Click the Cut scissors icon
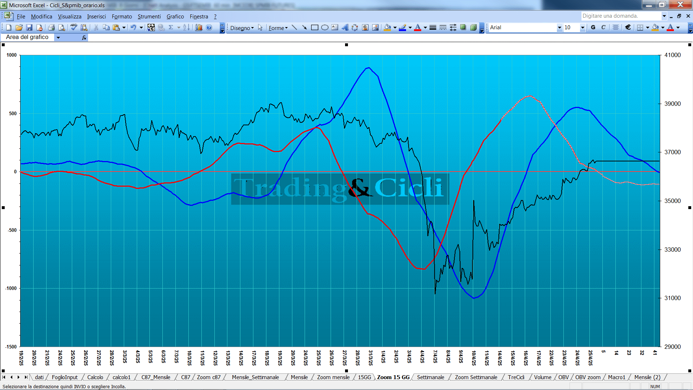Viewport: 693px width, 390px height. pos(96,27)
